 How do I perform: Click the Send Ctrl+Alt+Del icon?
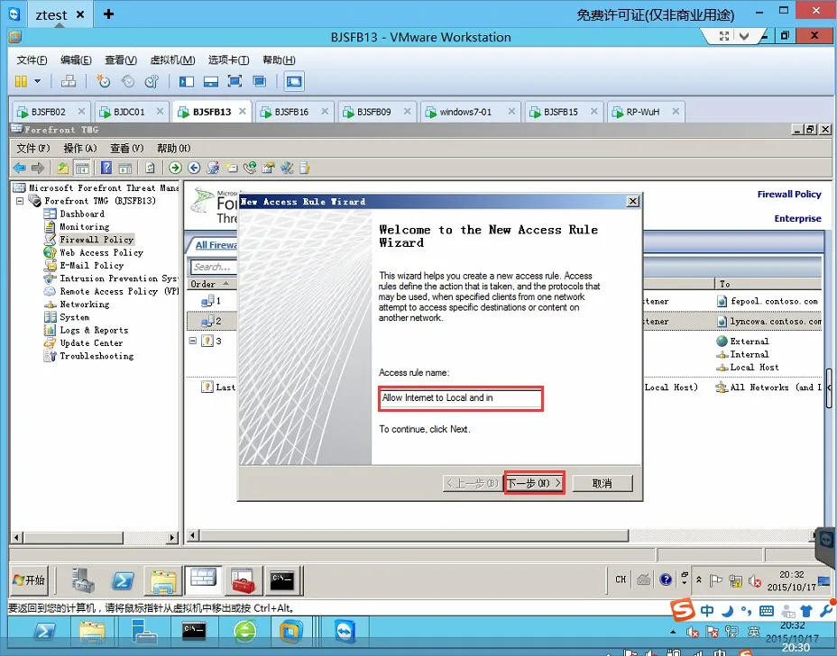[69, 81]
